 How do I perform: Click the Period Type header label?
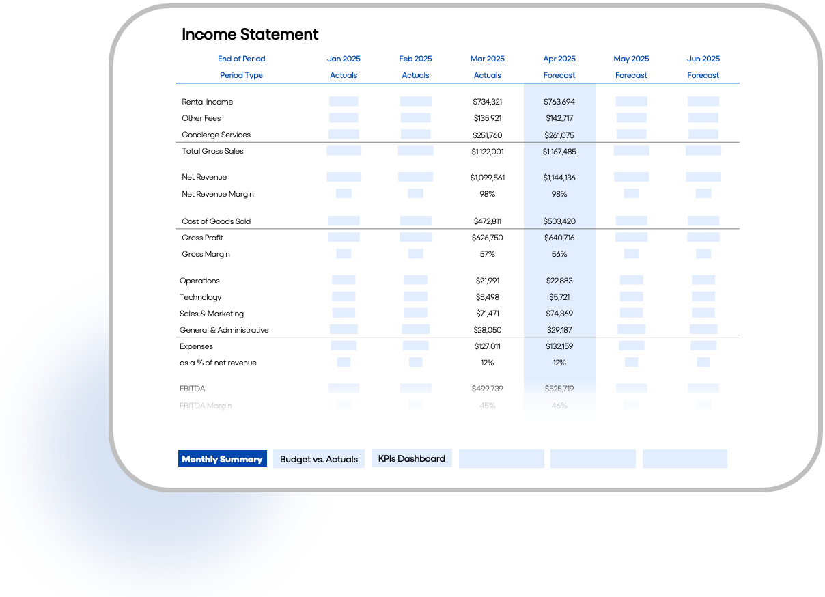(x=242, y=75)
